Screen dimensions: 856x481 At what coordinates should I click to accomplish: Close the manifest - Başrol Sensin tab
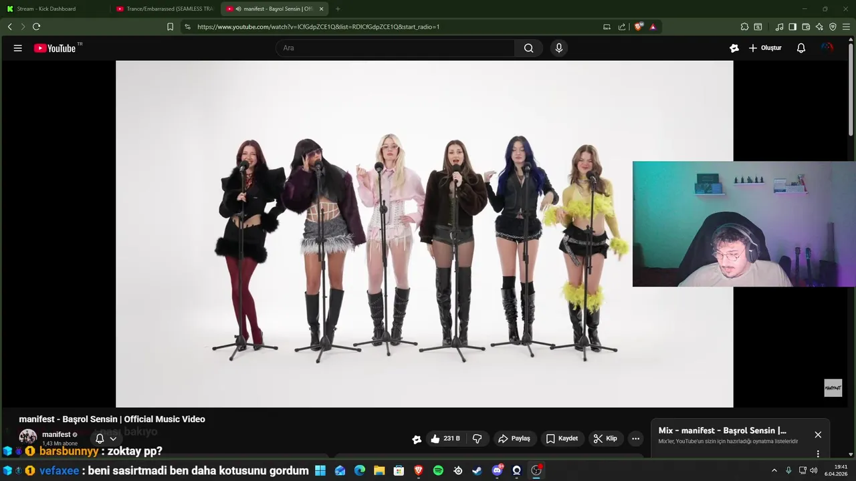click(322, 9)
